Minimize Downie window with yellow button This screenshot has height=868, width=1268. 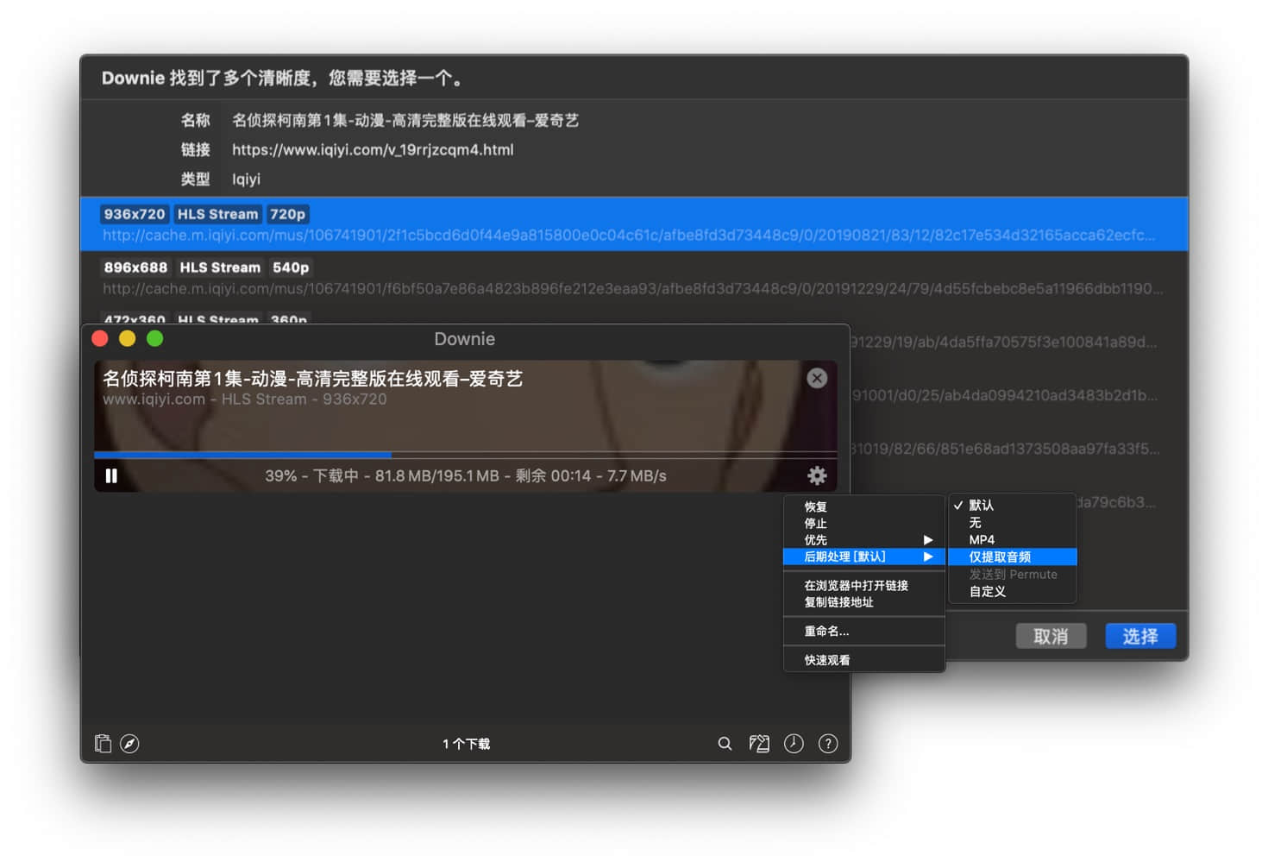click(x=128, y=339)
